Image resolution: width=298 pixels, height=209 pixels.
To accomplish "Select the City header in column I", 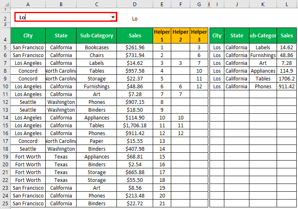I will (x=217, y=35).
